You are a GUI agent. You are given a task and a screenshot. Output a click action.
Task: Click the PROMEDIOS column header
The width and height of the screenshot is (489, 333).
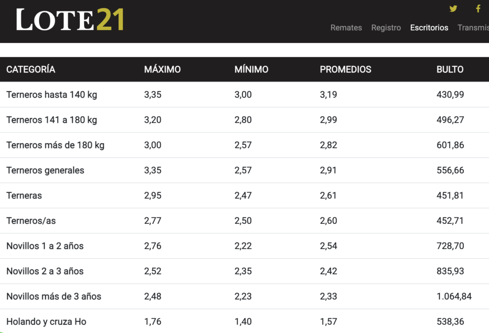click(x=345, y=70)
